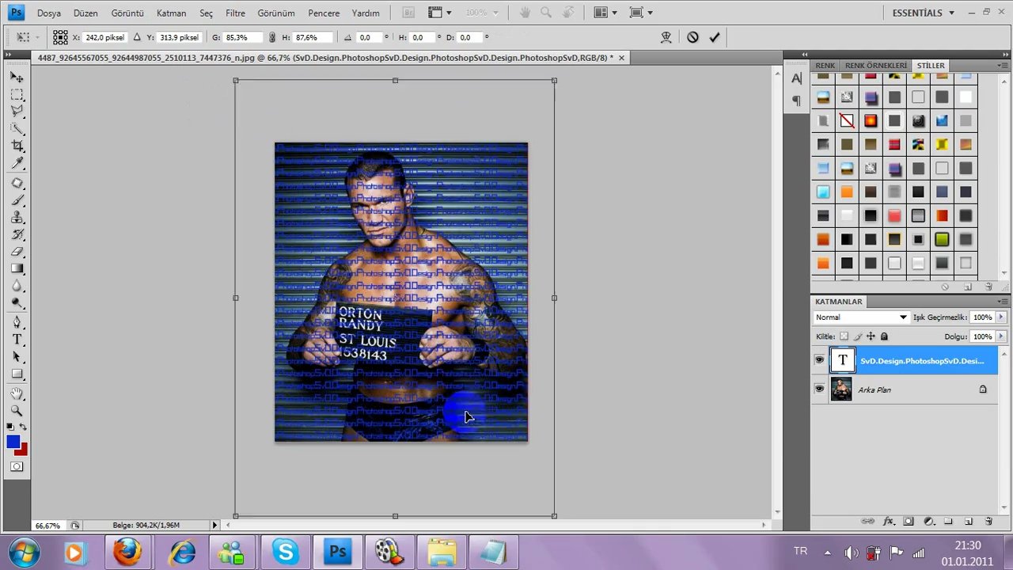Select the Zoom tool in toolbox
Viewport: 1013px width, 570px height.
click(17, 411)
